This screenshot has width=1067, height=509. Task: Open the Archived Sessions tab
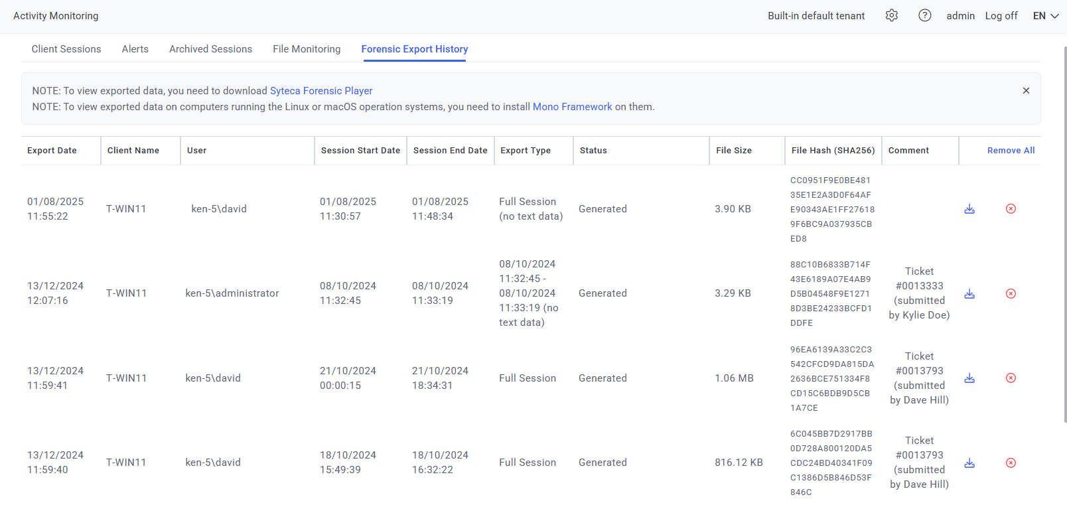(x=210, y=49)
